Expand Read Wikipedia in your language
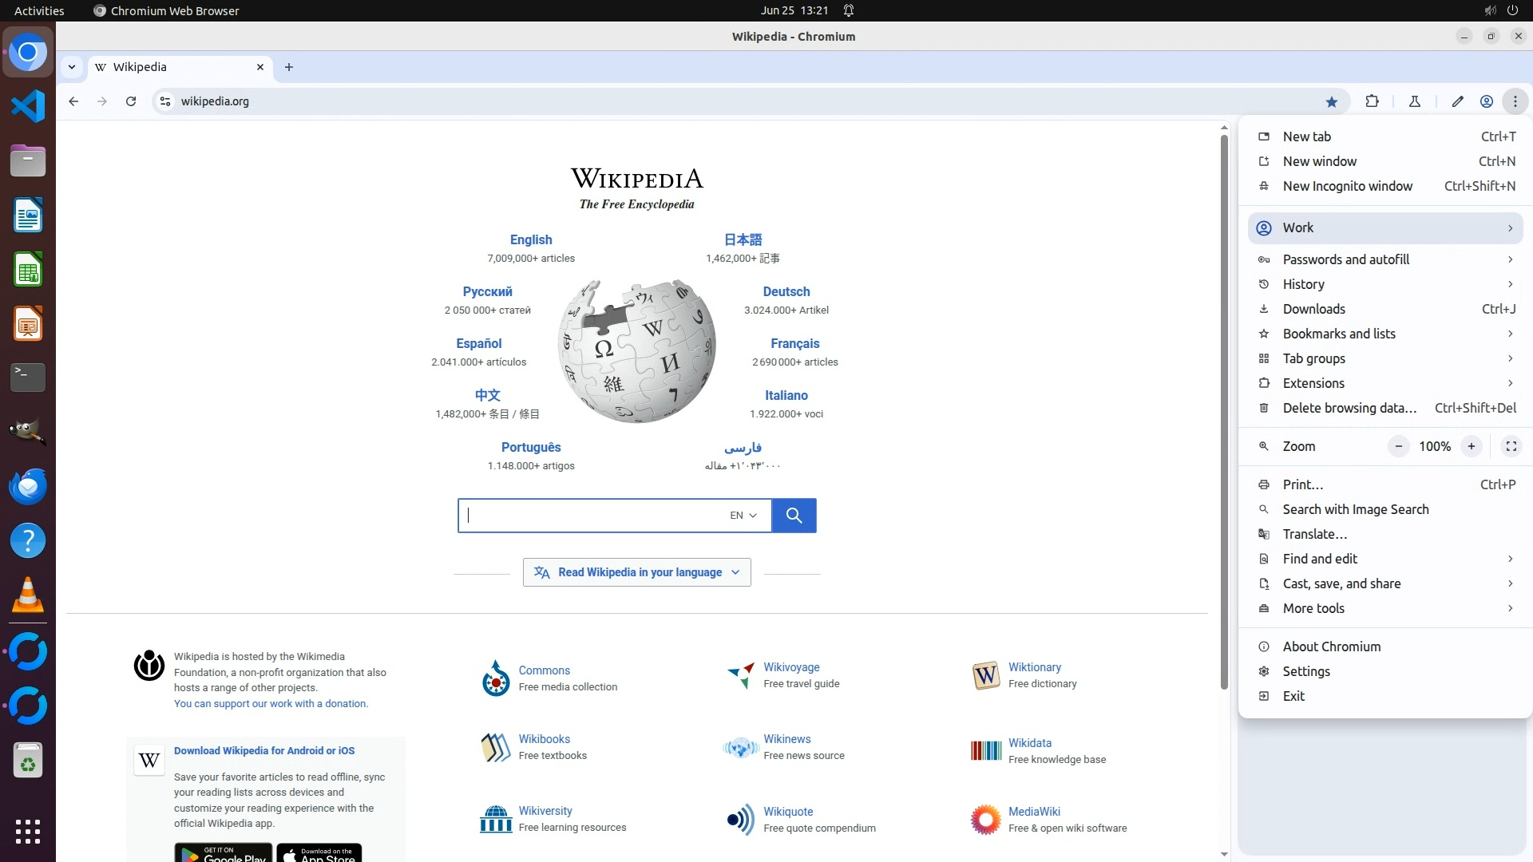Image resolution: width=1533 pixels, height=862 pixels. tap(636, 572)
